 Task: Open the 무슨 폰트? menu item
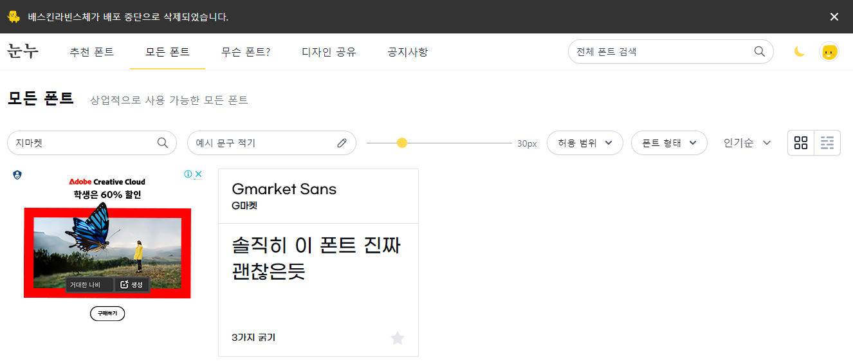pyautogui.click(x=246, y=52)
